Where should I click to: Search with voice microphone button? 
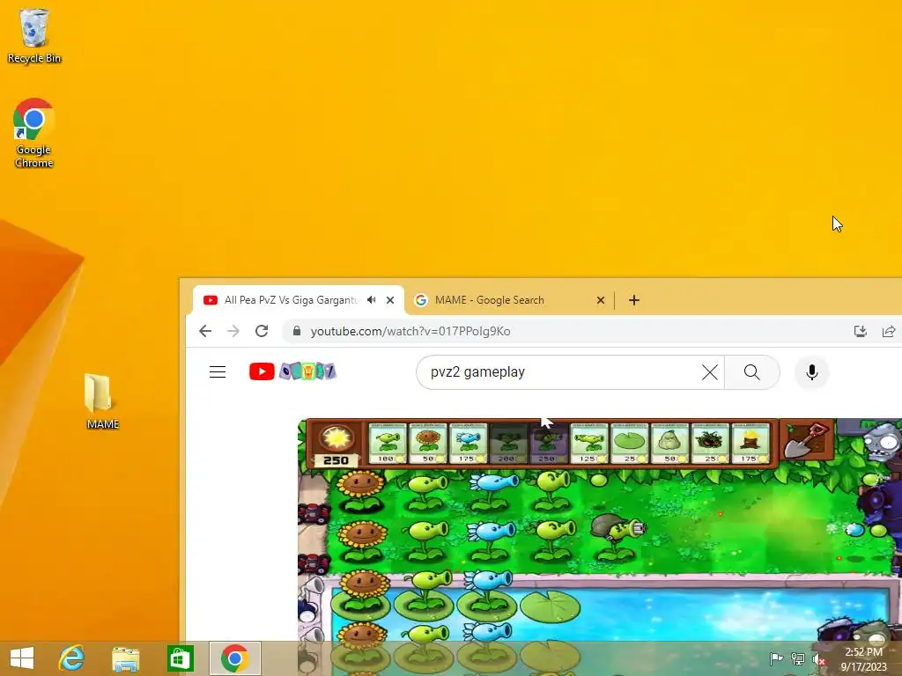811,372
